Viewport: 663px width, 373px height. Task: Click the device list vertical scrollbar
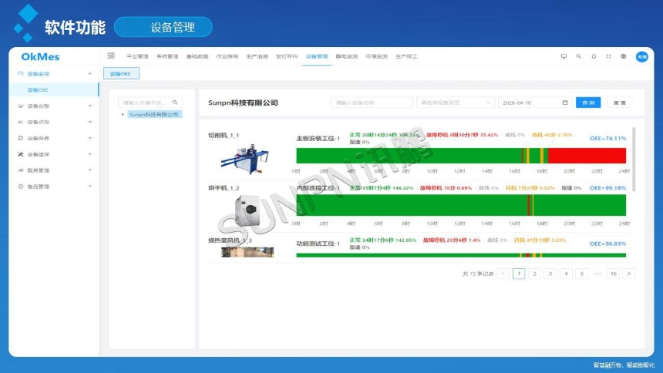click(x=634, y=160)
